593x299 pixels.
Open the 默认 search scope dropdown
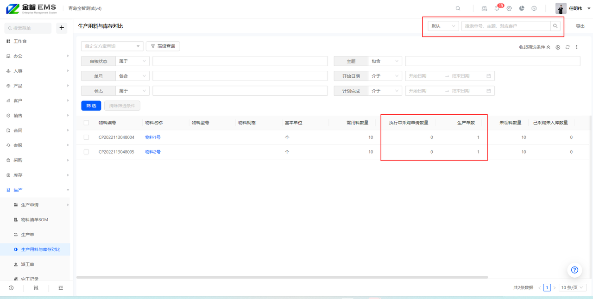[443, 26]
